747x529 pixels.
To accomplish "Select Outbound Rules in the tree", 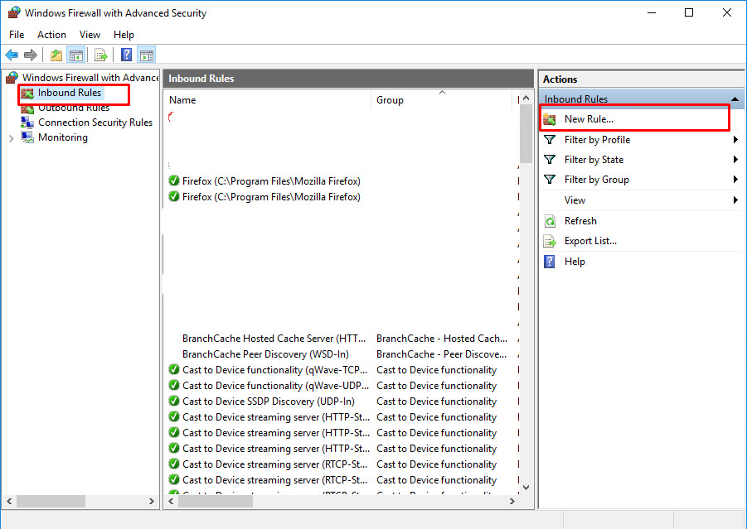I will pos(74,108).
